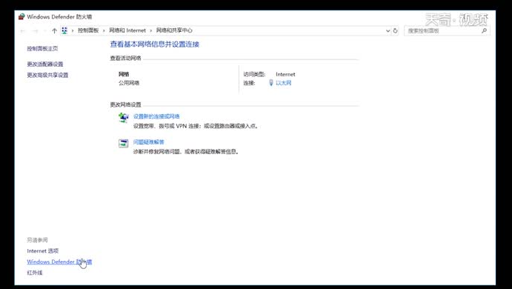Image resolution: width=512 pixels, height=289 pixels.
Task: Open 更改适配器设置 link
Action: (x=45, y=64)
